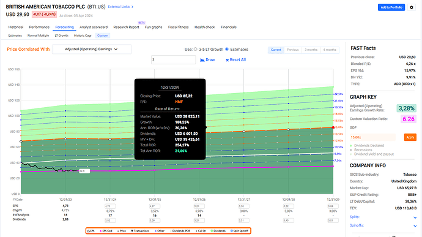This screenshot has height=237, width=422.
Task: Click the 15,00x multiple label on chart
Action: 339,127
